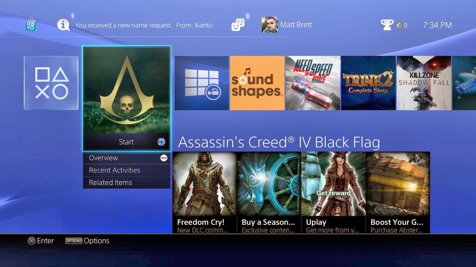Select the Need for Speed Rivals tile
Image resolution: width=476 pixels, height=267 pixels.
(313, 83)
